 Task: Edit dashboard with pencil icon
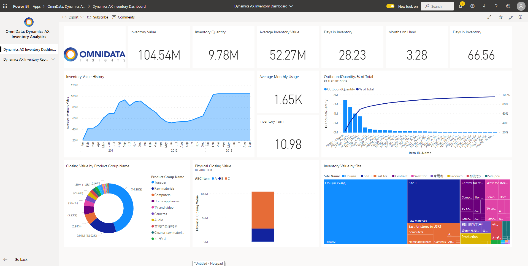(x=511, y=17)
